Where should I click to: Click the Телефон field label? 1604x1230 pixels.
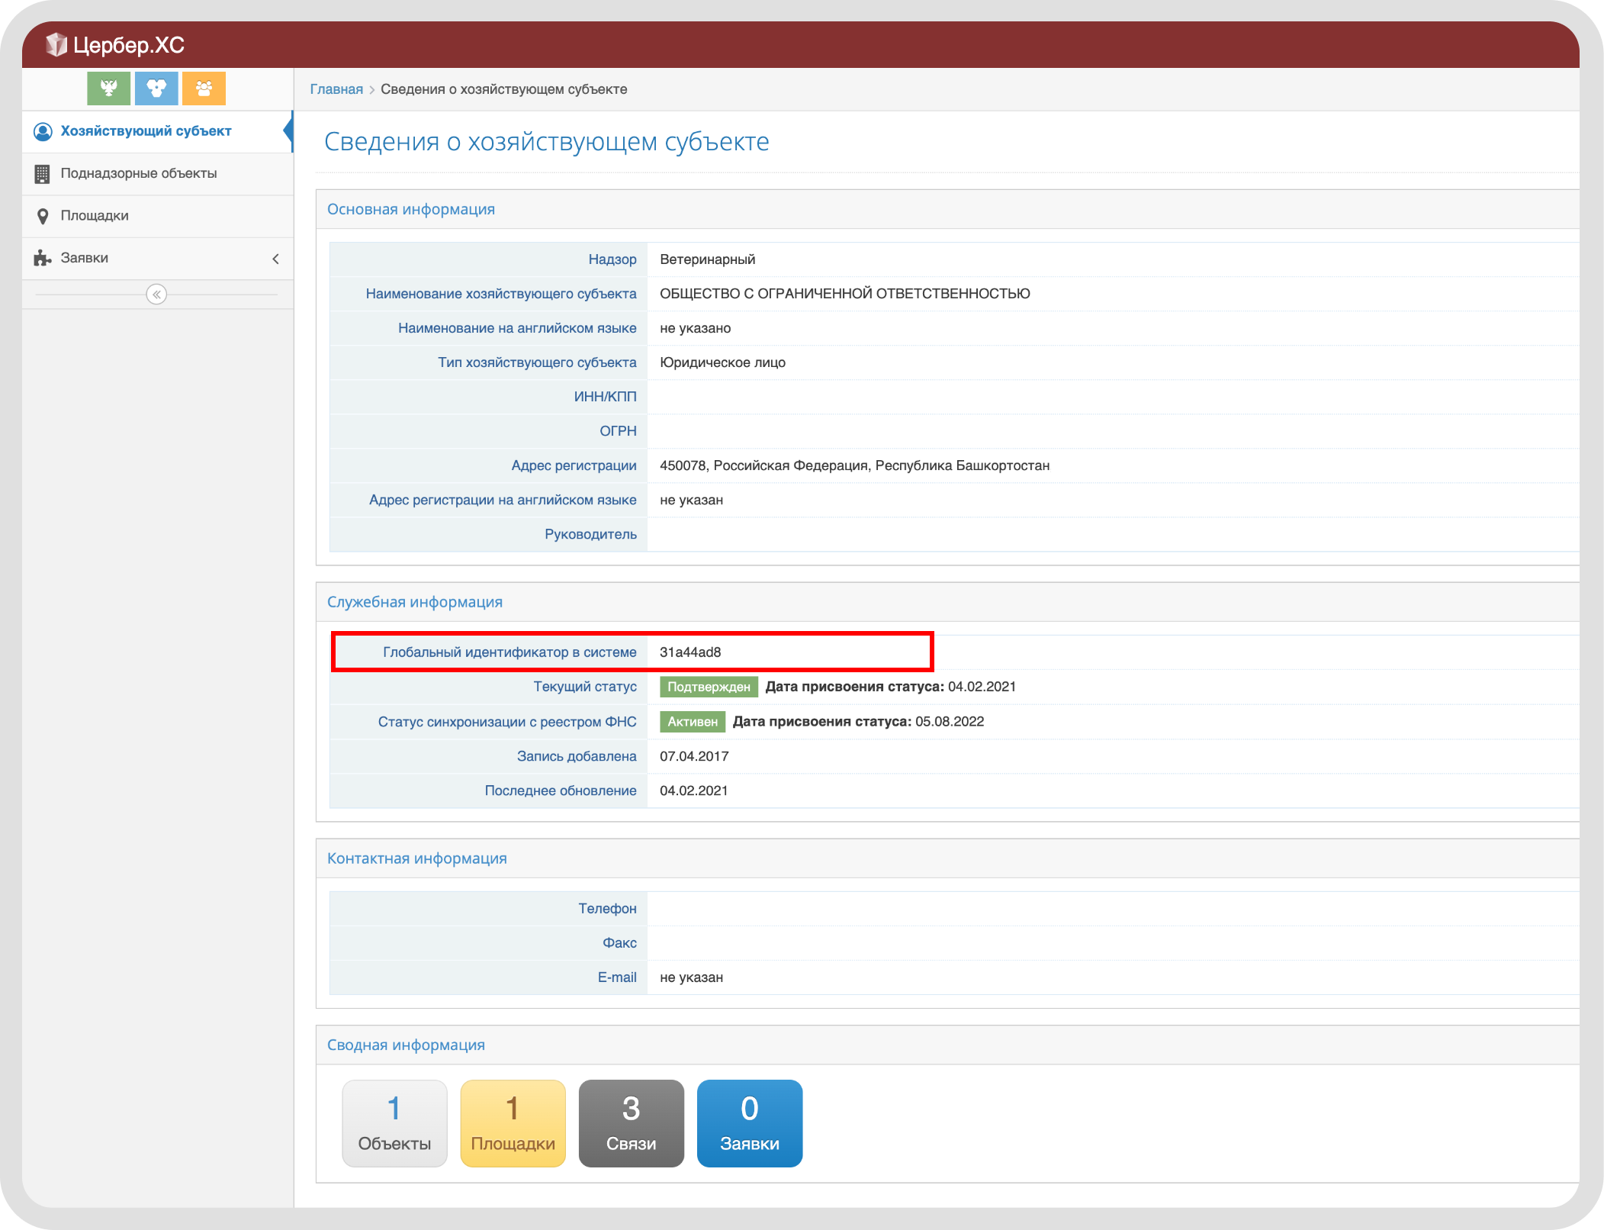607,909
